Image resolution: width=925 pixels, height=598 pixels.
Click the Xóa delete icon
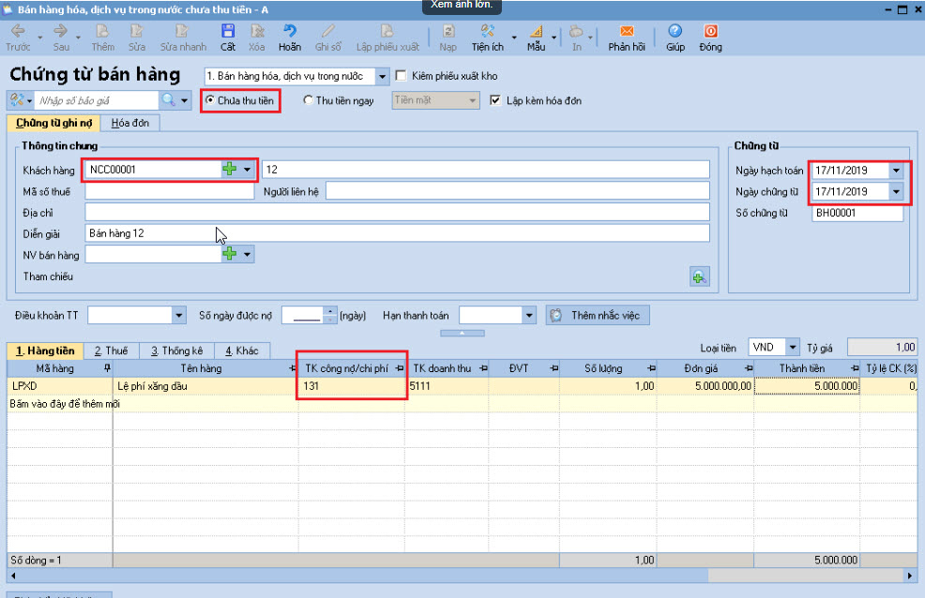(x=257, y=31)
